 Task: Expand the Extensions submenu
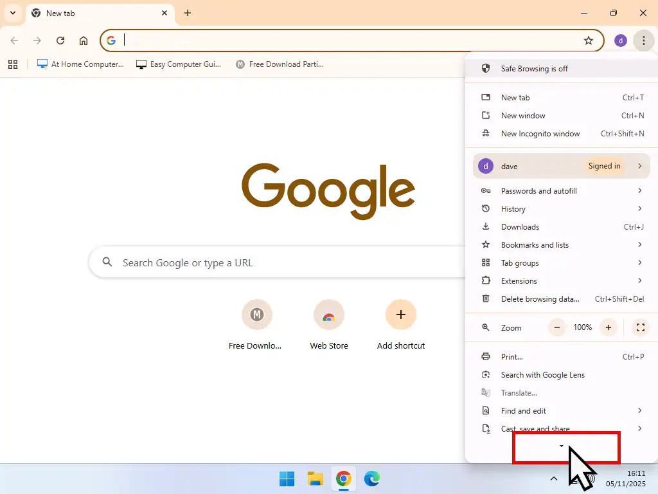click(519, 280)
